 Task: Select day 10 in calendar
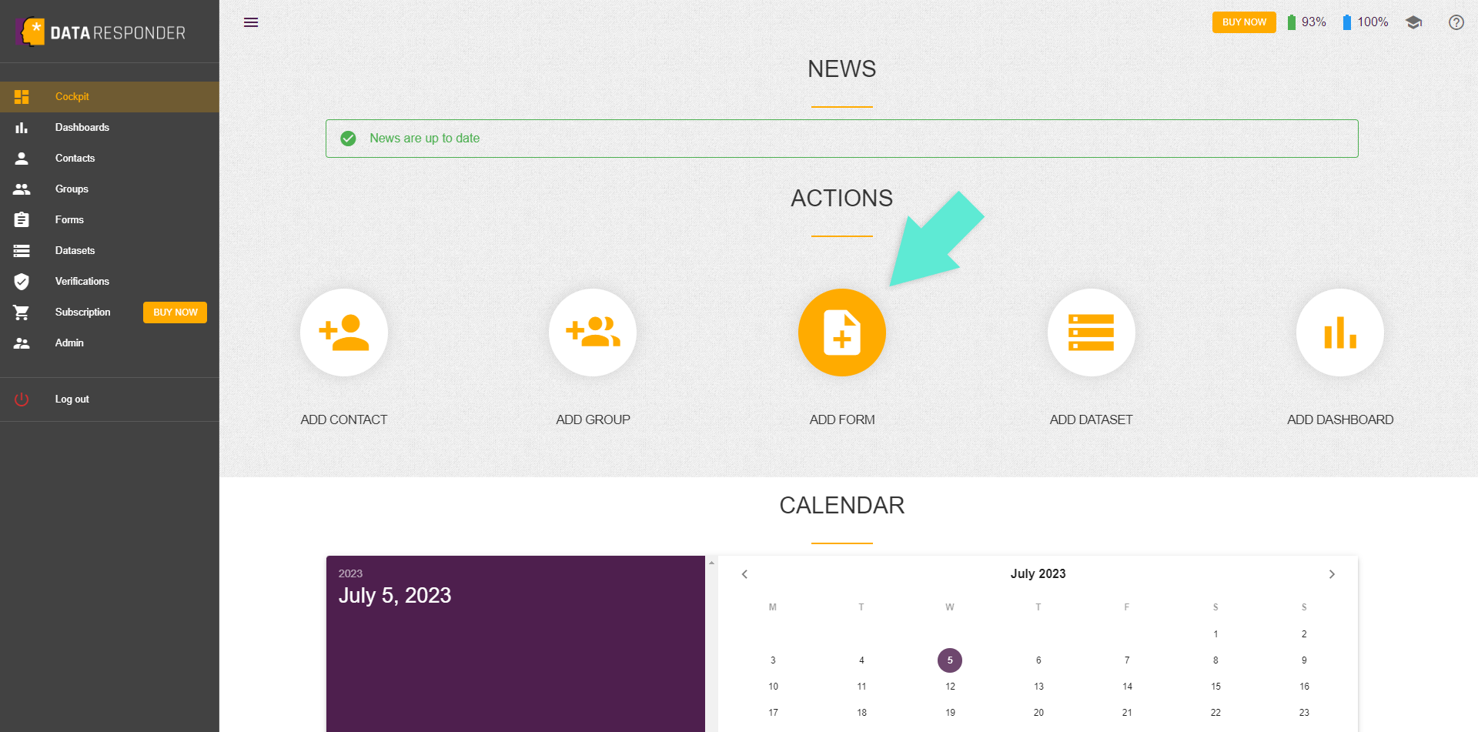point(773,687)
